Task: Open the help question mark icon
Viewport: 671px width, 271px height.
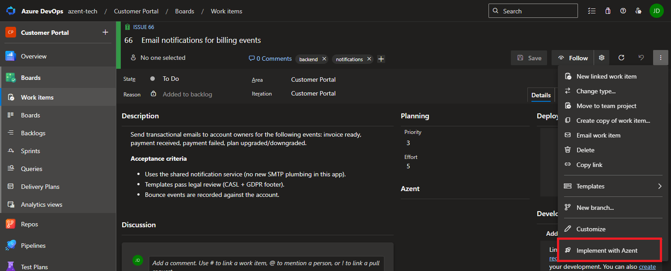Action: 623,11
